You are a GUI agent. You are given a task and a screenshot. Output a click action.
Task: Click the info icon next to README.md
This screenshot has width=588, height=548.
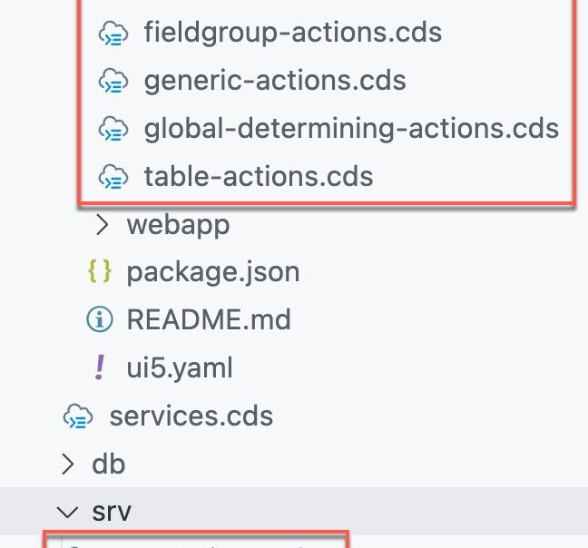(100, 319)
